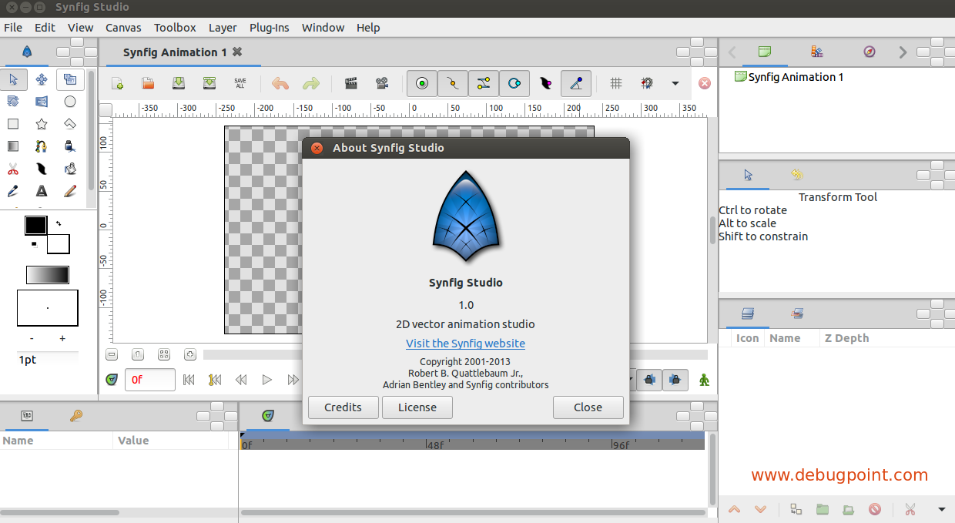This screenshot has height=523, width=955.
Task: Select the Scale tool icon
Action: click(x=70, y=79)
